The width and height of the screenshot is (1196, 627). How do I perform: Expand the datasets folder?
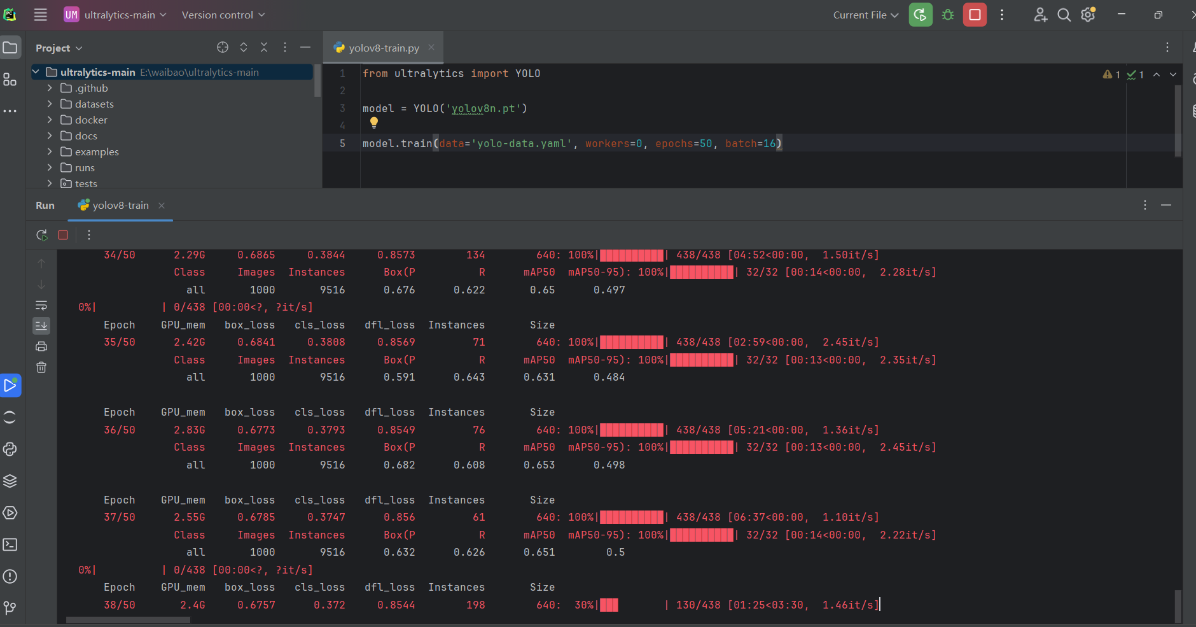tap(50, 104)
